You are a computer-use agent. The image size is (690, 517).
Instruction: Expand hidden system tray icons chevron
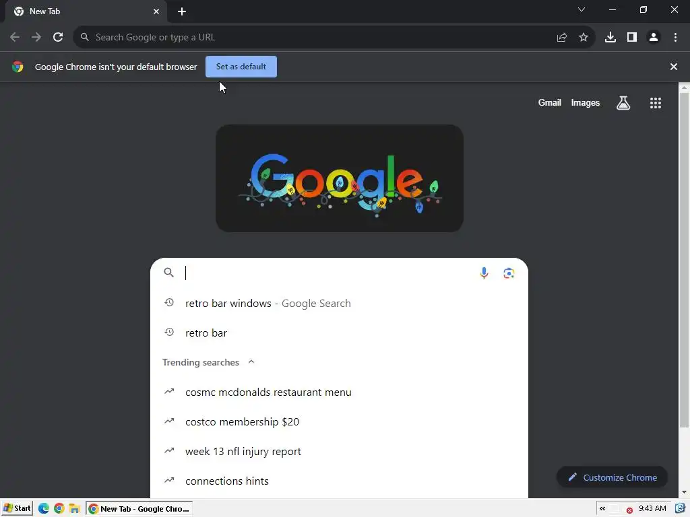click(602, 509)
